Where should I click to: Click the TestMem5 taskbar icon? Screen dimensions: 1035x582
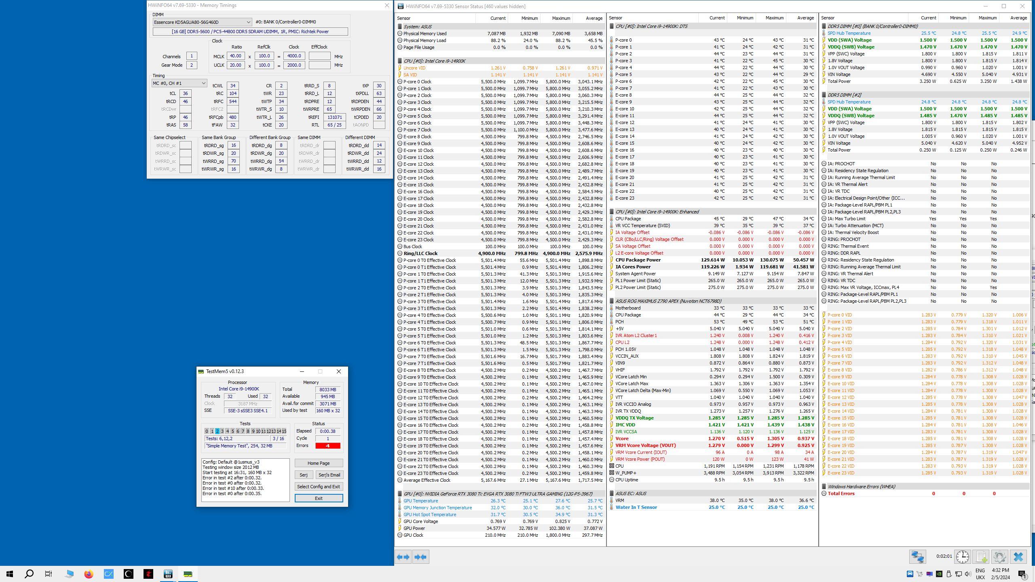pyautogui.click(x=188, y=574)
